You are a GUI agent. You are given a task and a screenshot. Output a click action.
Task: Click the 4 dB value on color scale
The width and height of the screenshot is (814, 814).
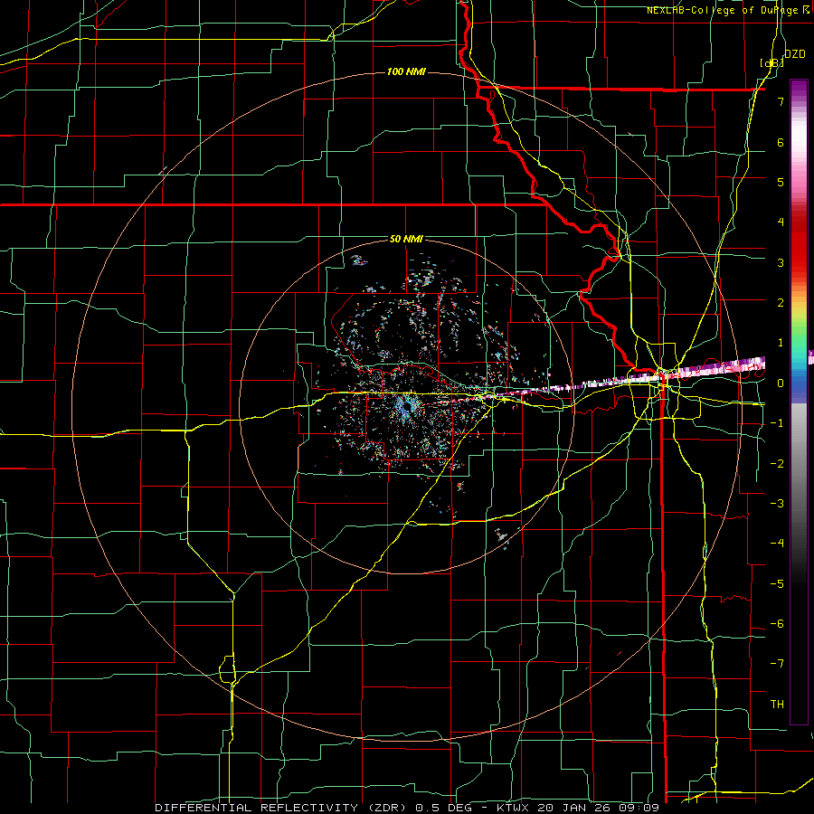(x=781, y=222)
